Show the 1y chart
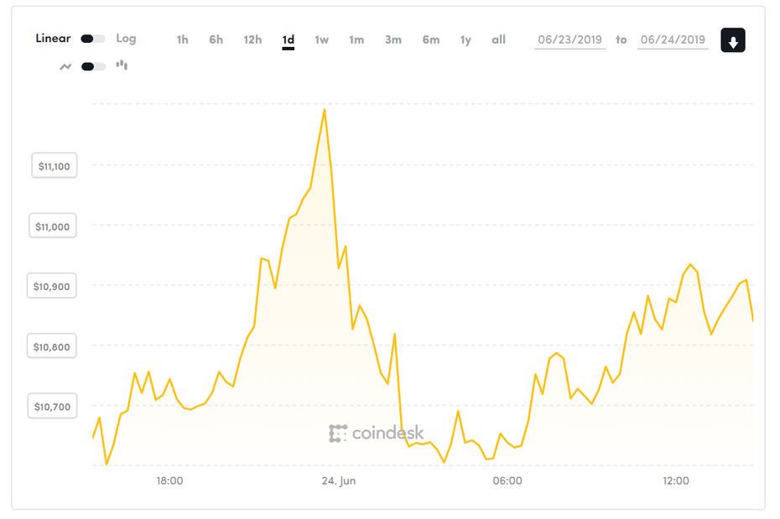780x519 pixels. (465, 39)
